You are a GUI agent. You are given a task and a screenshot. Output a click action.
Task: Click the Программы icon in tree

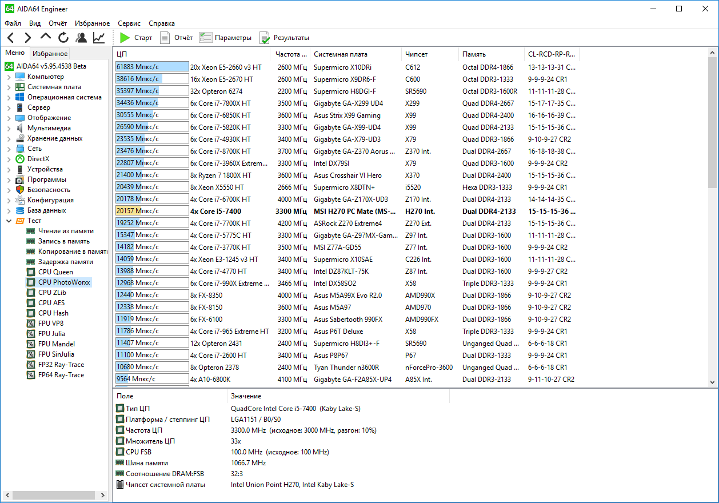(x=20, y=179)
